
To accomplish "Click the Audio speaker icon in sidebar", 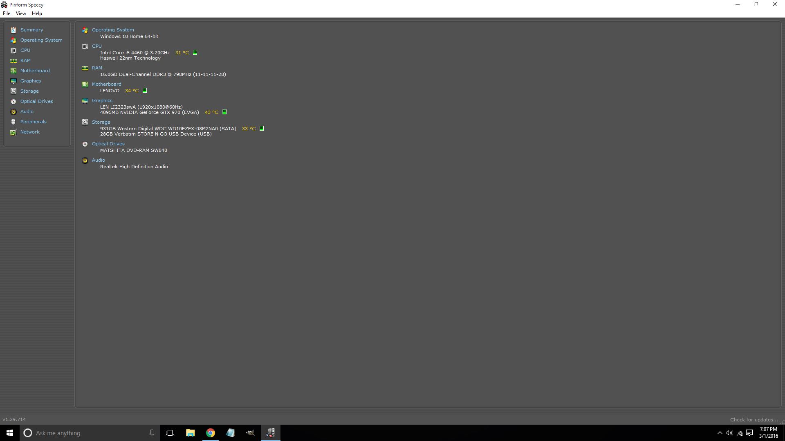I will pyautogui.click(x=13, y=111).
